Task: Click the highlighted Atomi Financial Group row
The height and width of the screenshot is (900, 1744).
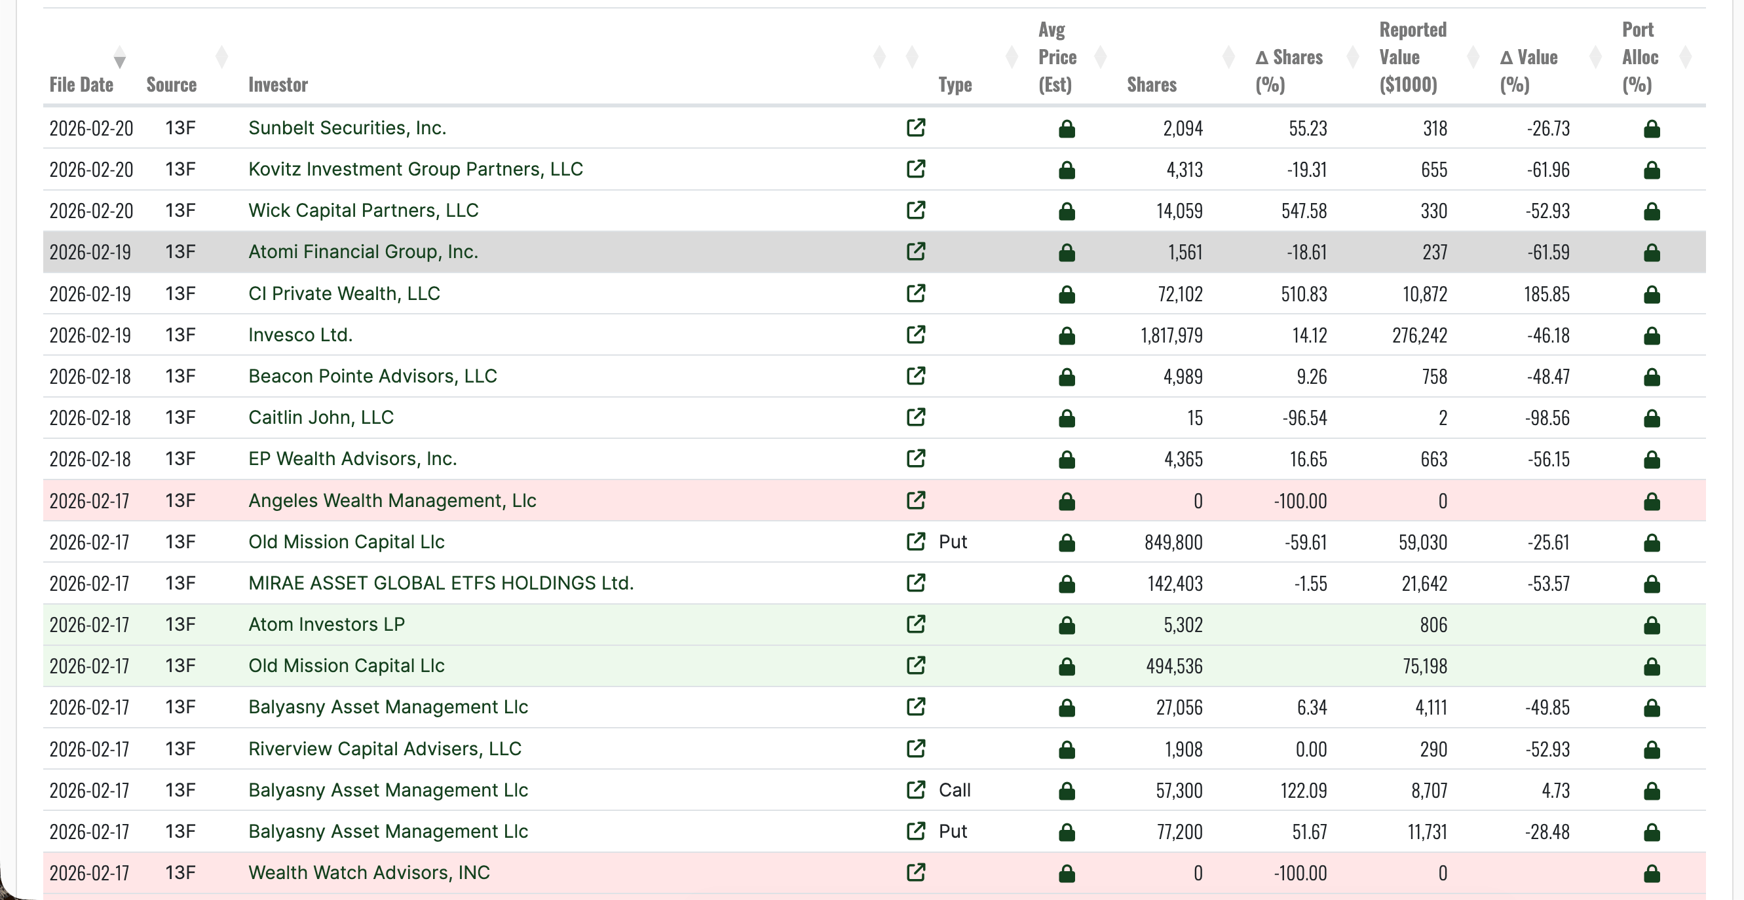Action: (363, 252)
